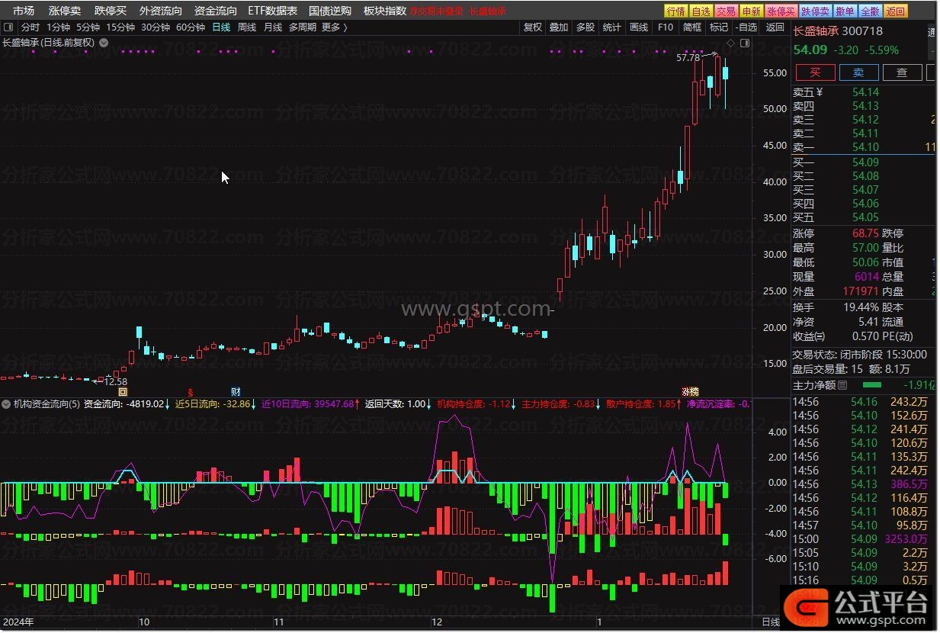Select the 周线 period tab
This screenshot has height=633, width=940.
(x=247, y=27)
